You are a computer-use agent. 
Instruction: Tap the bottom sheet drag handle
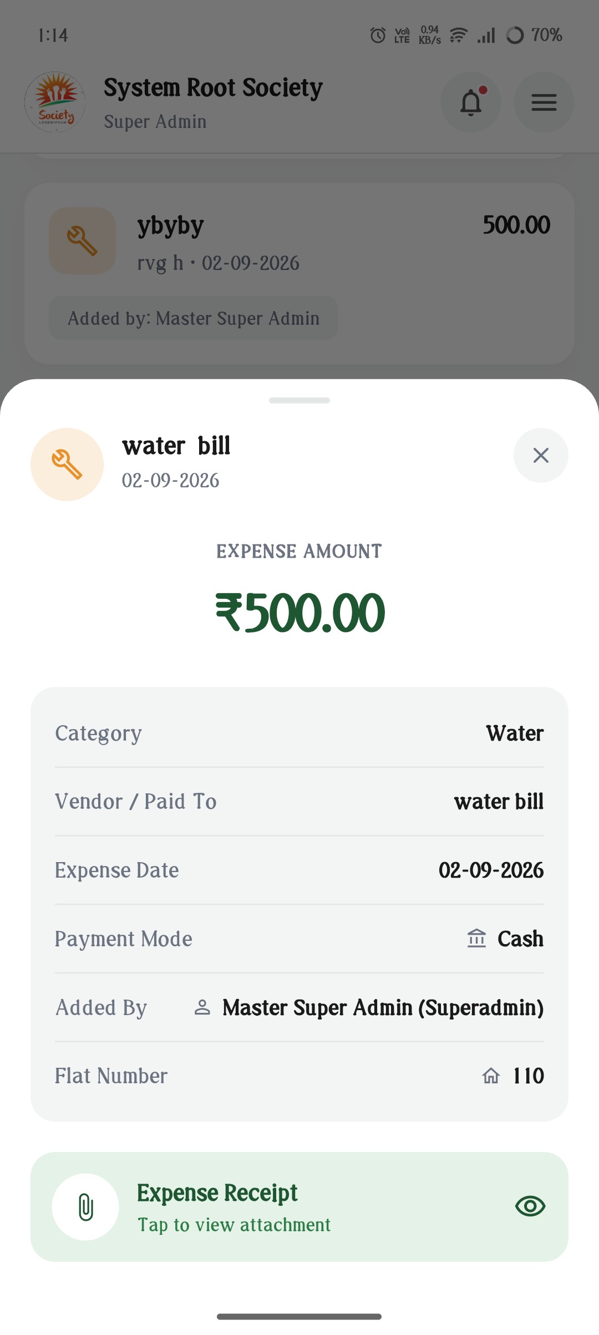pyautogui.click(x=299, y=400)
